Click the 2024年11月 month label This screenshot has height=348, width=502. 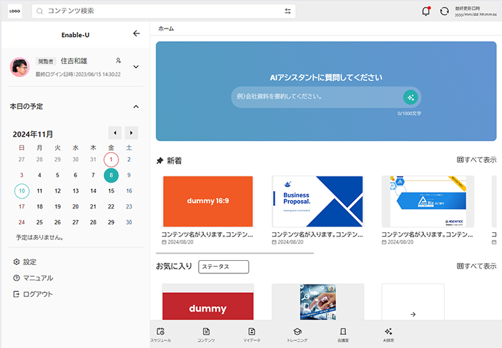(x=33, y=134)
